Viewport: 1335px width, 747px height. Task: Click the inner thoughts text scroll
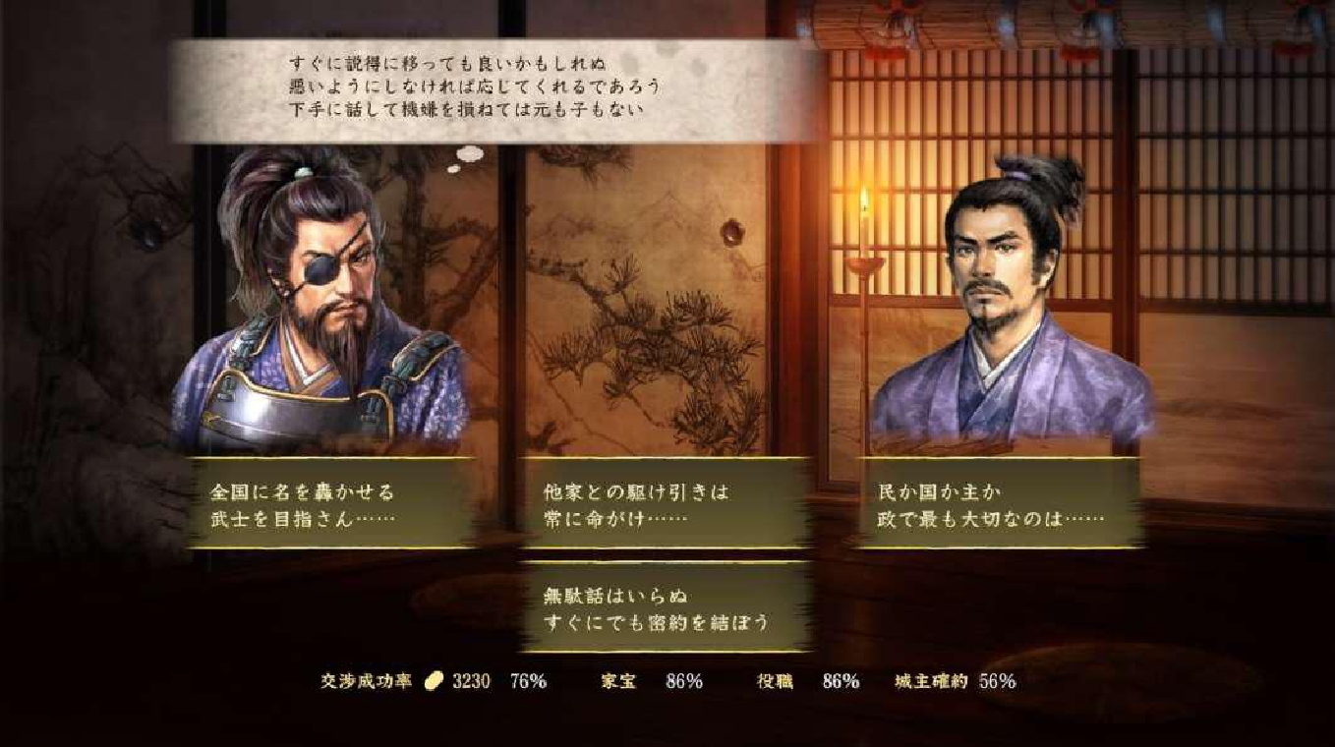[494, 90]
